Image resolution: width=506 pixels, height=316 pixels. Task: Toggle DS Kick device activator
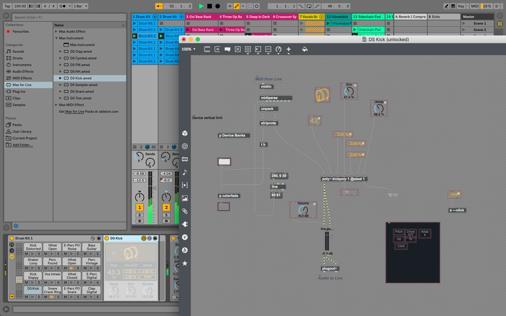[x=107, y=238]
